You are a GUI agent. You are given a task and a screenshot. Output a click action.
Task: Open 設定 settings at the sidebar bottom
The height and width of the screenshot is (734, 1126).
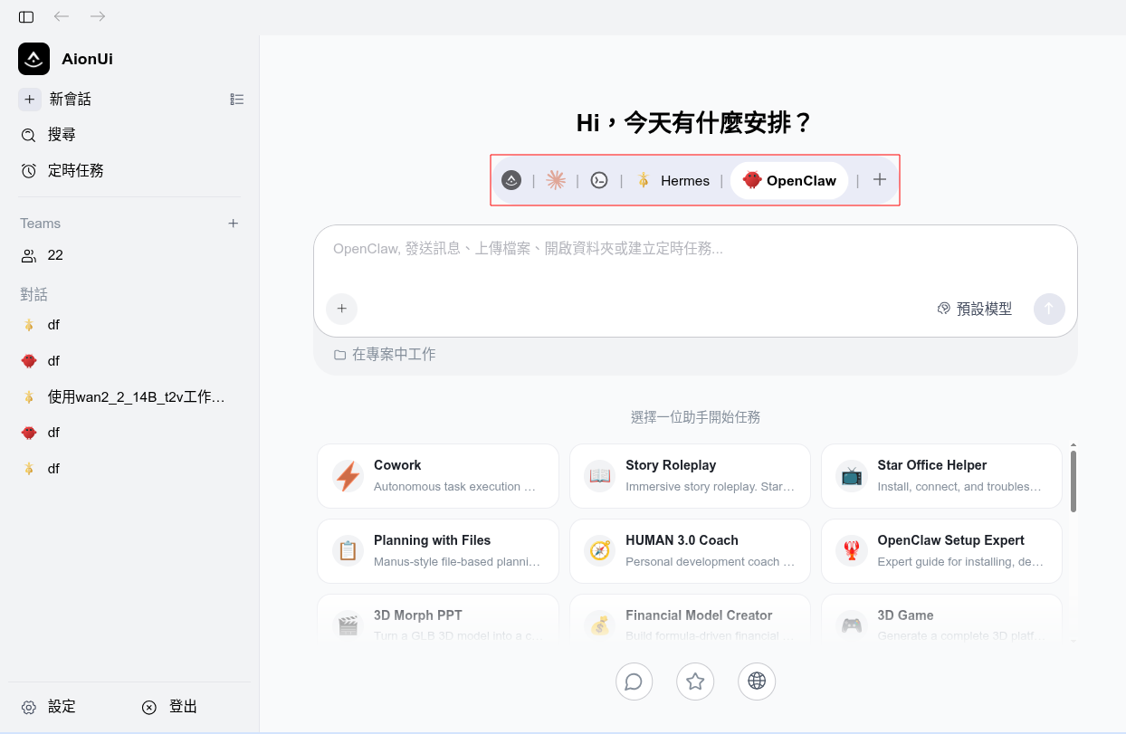pyautogui.click(x=50, y=707)
